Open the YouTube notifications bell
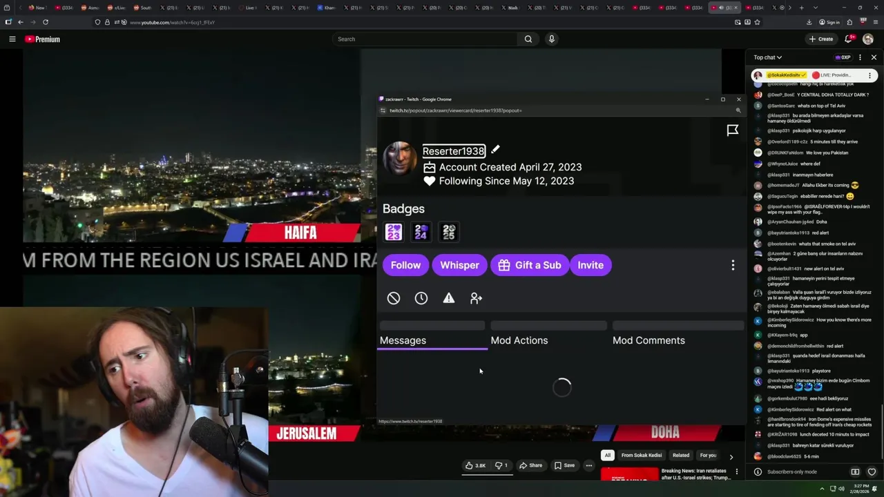The image size is (884, 497). pos(849,39)
